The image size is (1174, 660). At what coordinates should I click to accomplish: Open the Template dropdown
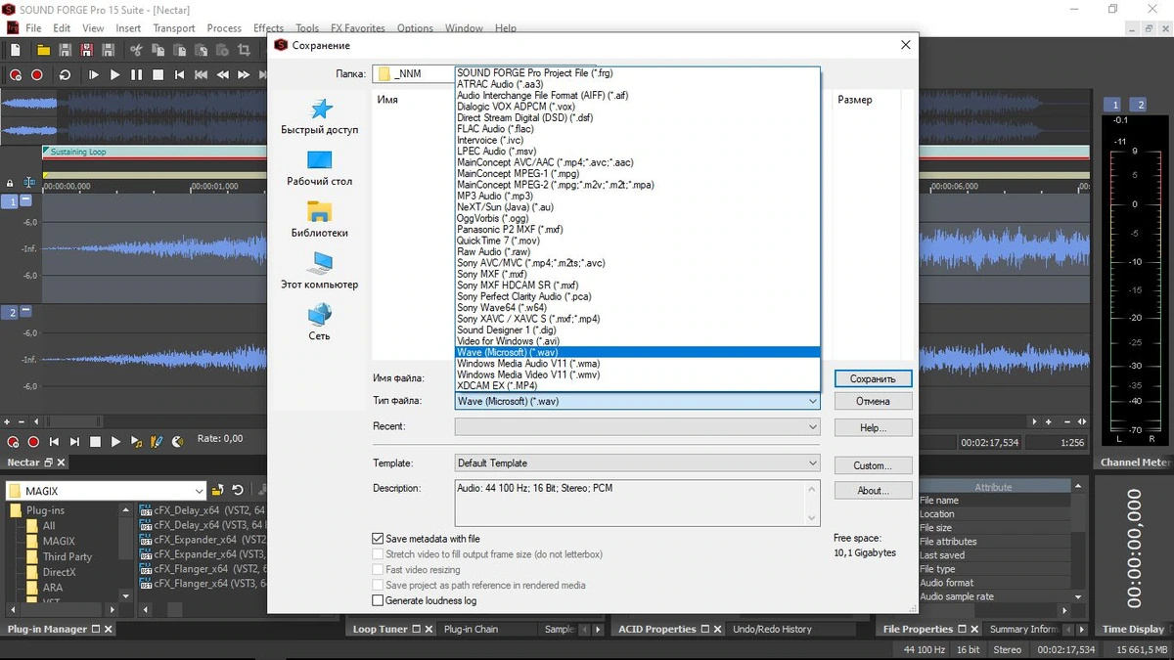coord(638,463)
